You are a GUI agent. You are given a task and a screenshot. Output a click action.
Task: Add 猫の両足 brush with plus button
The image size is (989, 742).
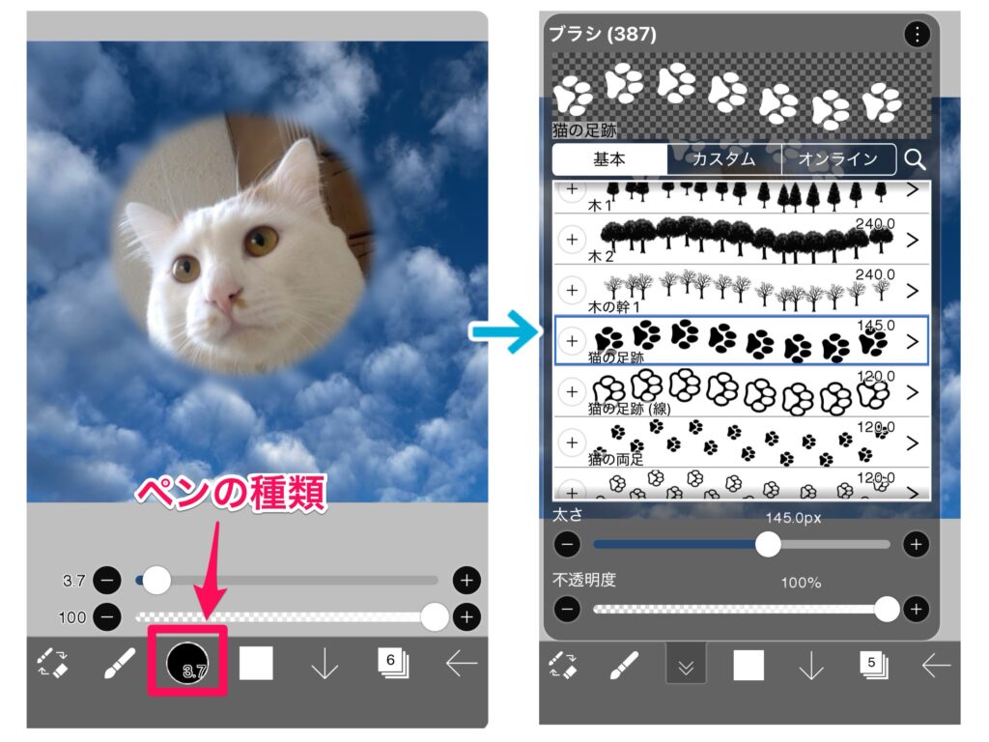[x=572, y=442]
